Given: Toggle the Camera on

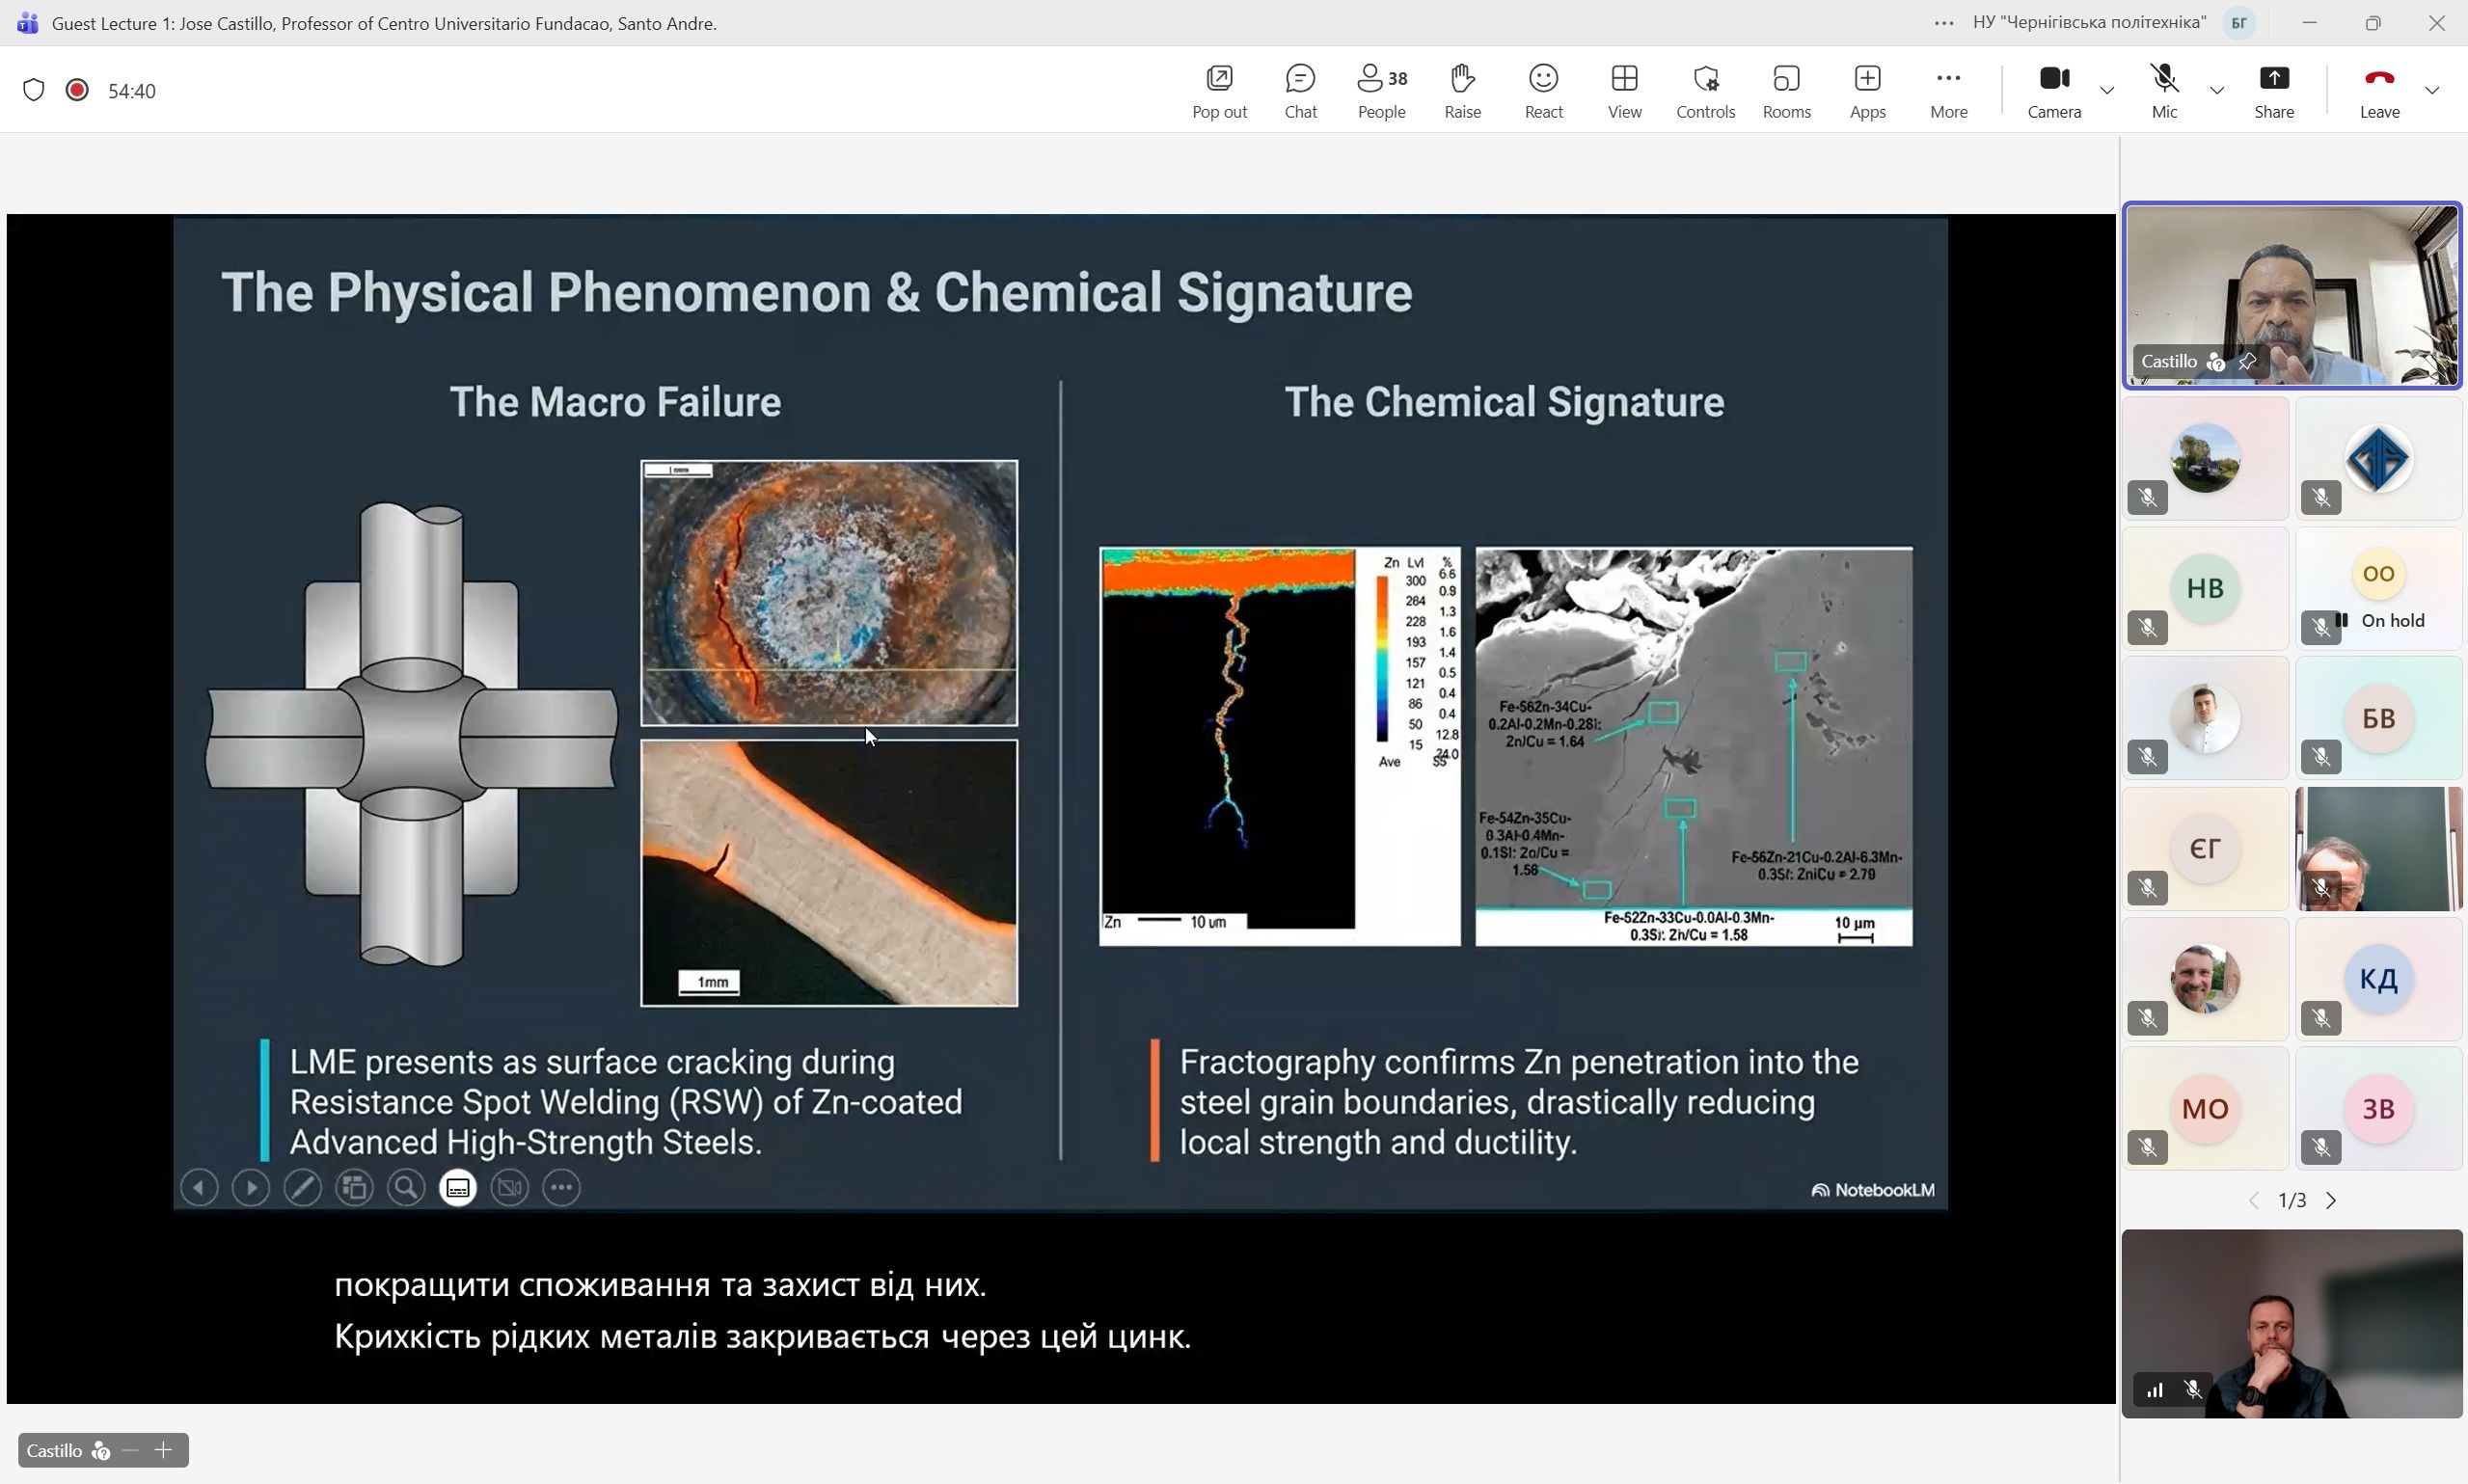Looking at the screenshot, I should (x=2054, y=90).
